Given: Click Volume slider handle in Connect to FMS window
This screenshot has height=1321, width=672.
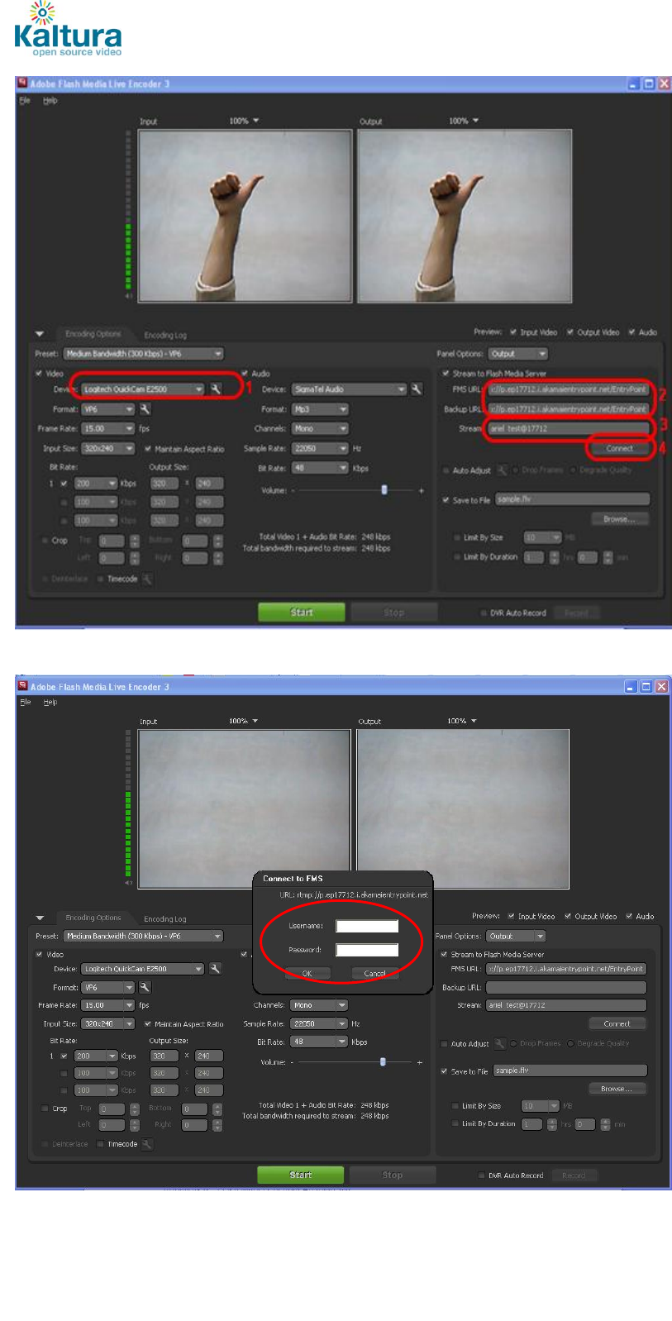Looking at the screenshot, I should tap(383, 1061).
